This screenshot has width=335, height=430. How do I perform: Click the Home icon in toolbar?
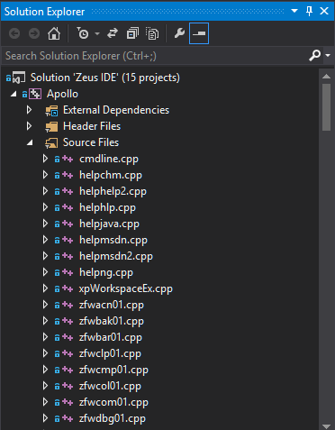(54, 33)
